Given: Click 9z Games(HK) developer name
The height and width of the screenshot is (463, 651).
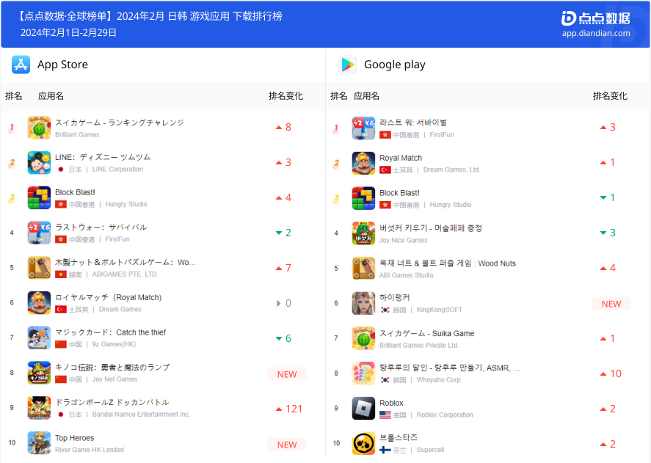Looking at the screenshot, I should click(114, 344).
